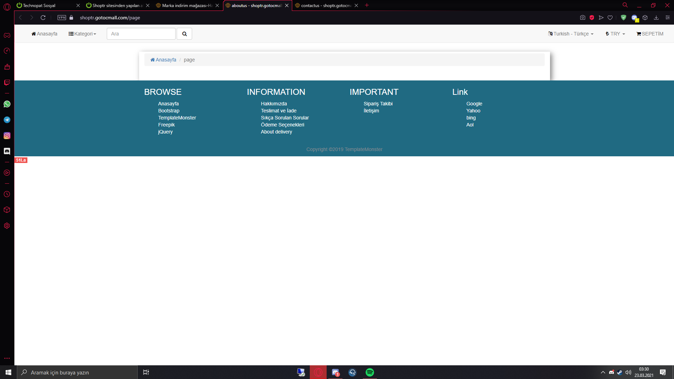Click Aol link in footer
Viewport: 674px width, 379px height.
pos(470,125)
